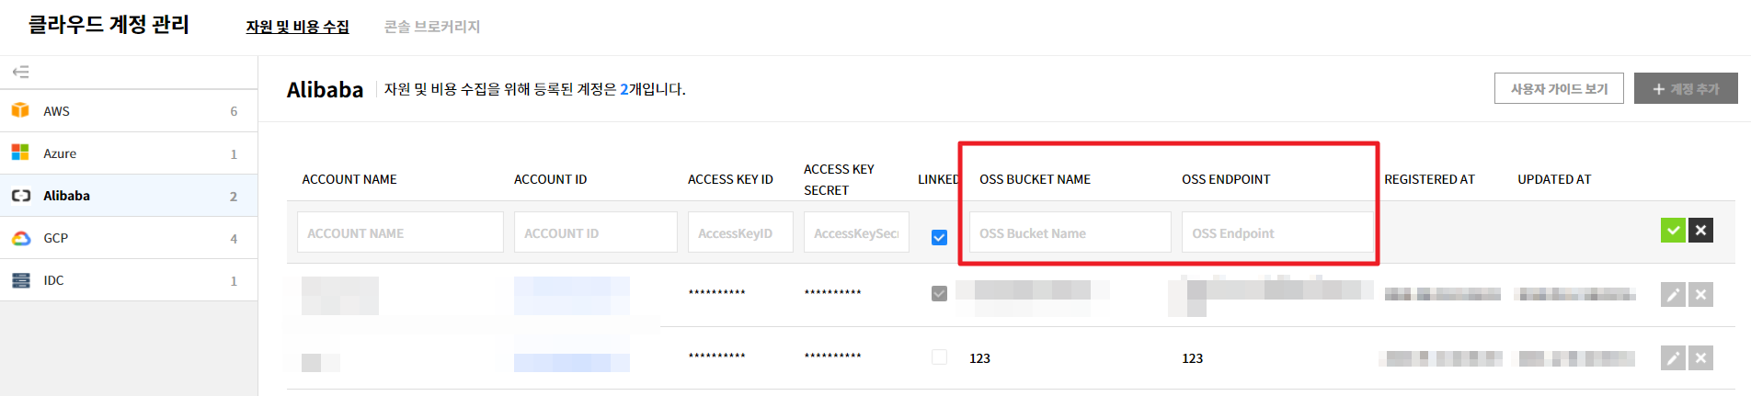Check the LINKED checkbox in the 123 row

coord(939,357)
